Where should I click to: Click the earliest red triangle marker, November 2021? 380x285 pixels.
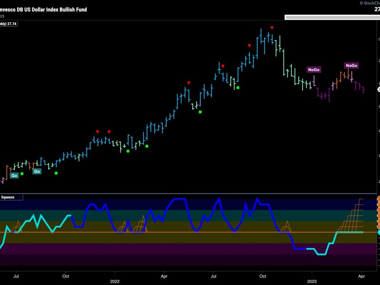tap(98, 132)
